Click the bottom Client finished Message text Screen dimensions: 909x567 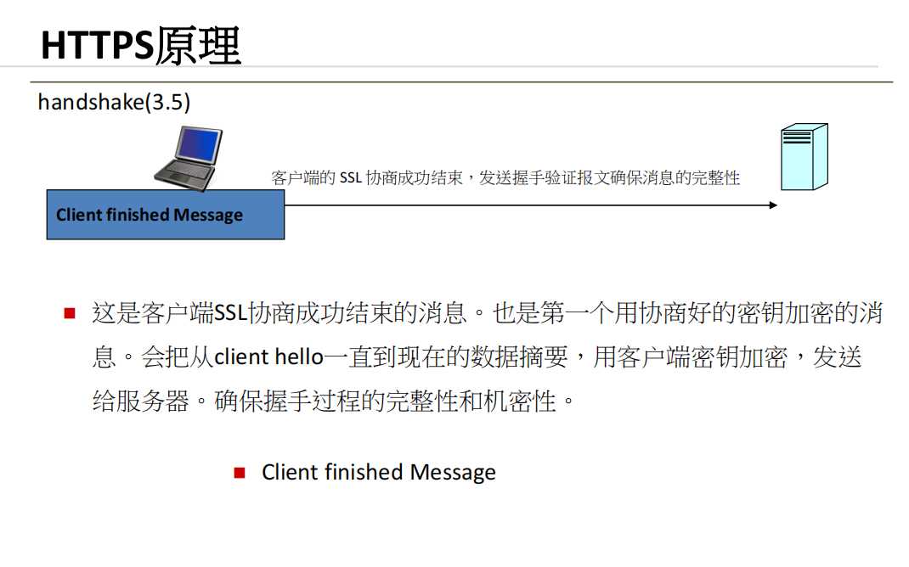pos(379,473)
